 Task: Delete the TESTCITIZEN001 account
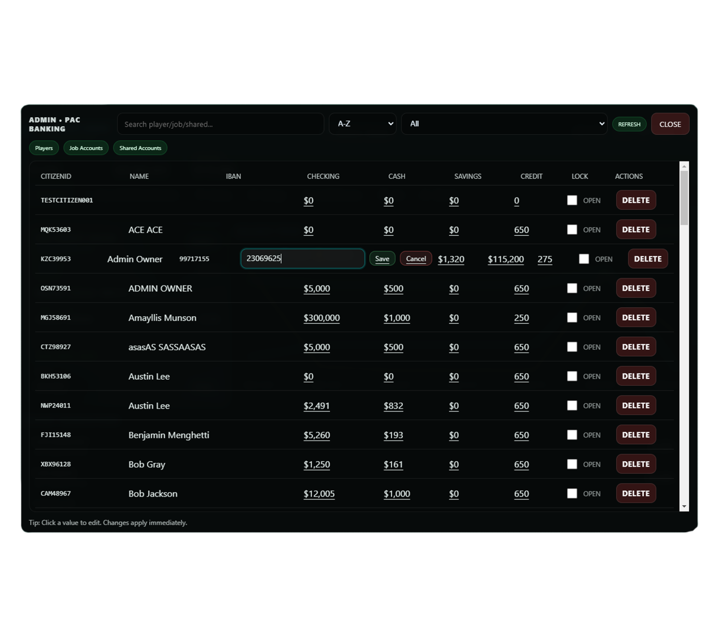click(x=636, y=200)
